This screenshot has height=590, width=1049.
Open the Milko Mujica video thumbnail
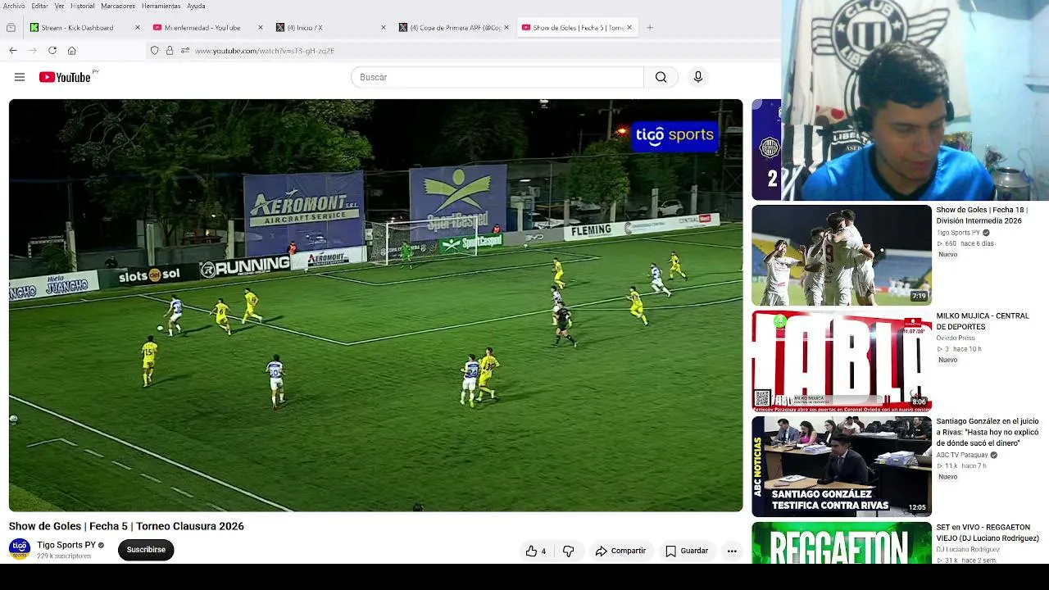(842, 361)
